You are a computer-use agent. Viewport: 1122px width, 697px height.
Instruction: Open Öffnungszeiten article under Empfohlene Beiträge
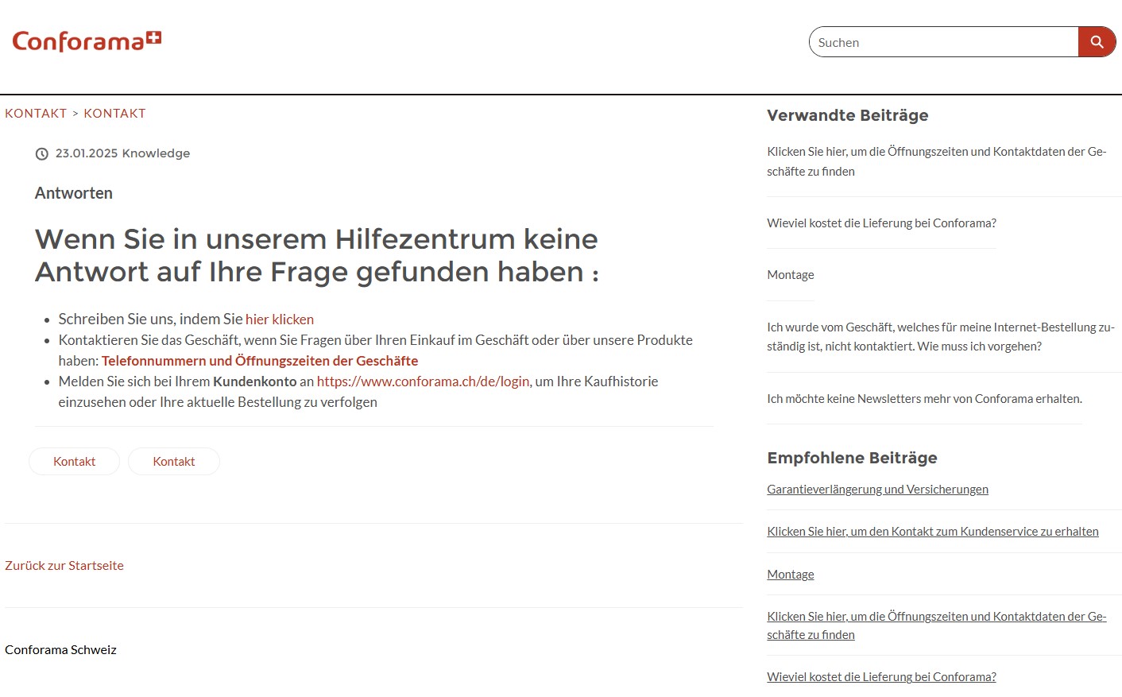point(936,625)
